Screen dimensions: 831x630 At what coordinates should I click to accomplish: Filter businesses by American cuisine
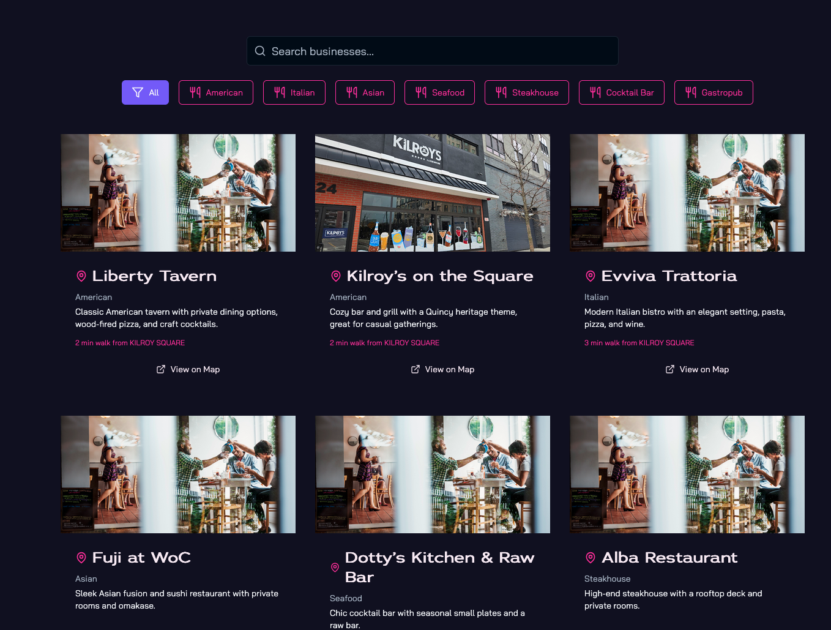(x=215, y=92)
